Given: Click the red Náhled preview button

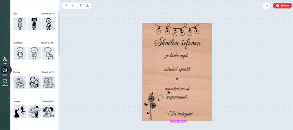Looking at the screenshot, I should click(282, 6).
